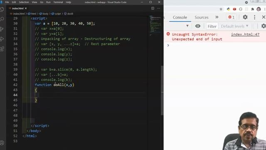Viewport: 266px width, 150px height.
Task: Open the Run menu in VS Code
Action: [x=48, y=2]
